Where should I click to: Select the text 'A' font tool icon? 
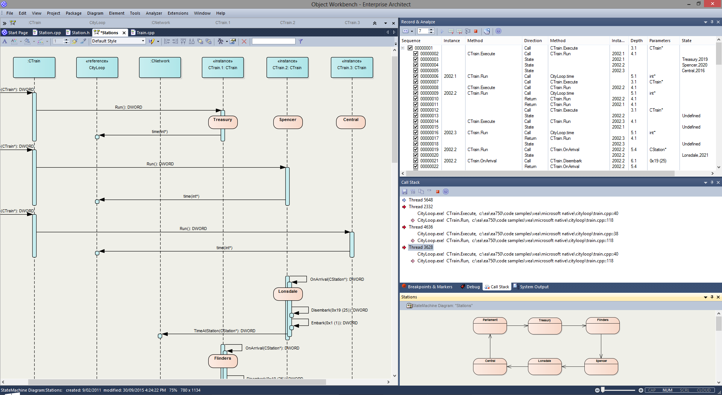(5, 41)
